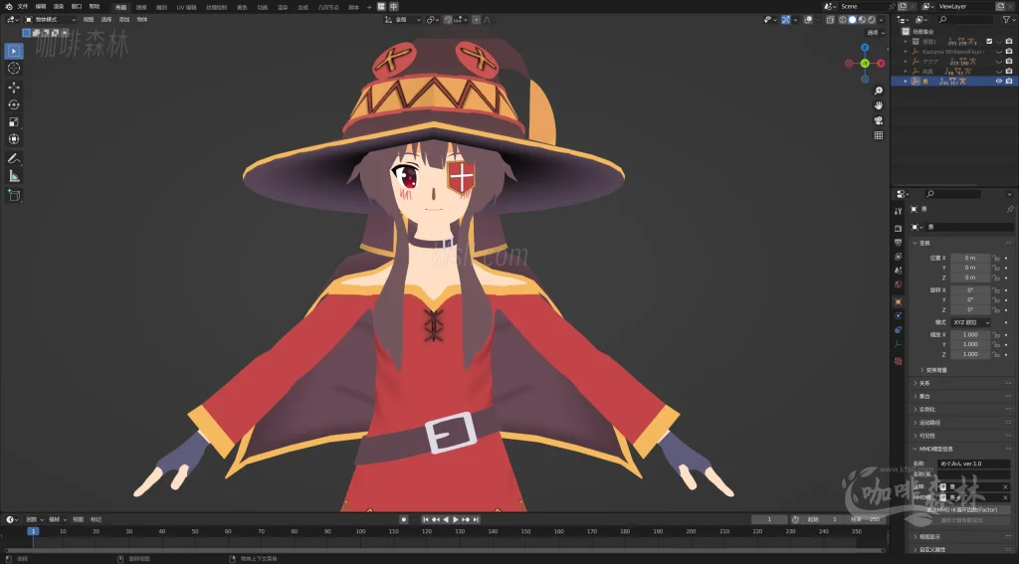
Task: Open the Output properties tab
Action: (x=899, y=242)
